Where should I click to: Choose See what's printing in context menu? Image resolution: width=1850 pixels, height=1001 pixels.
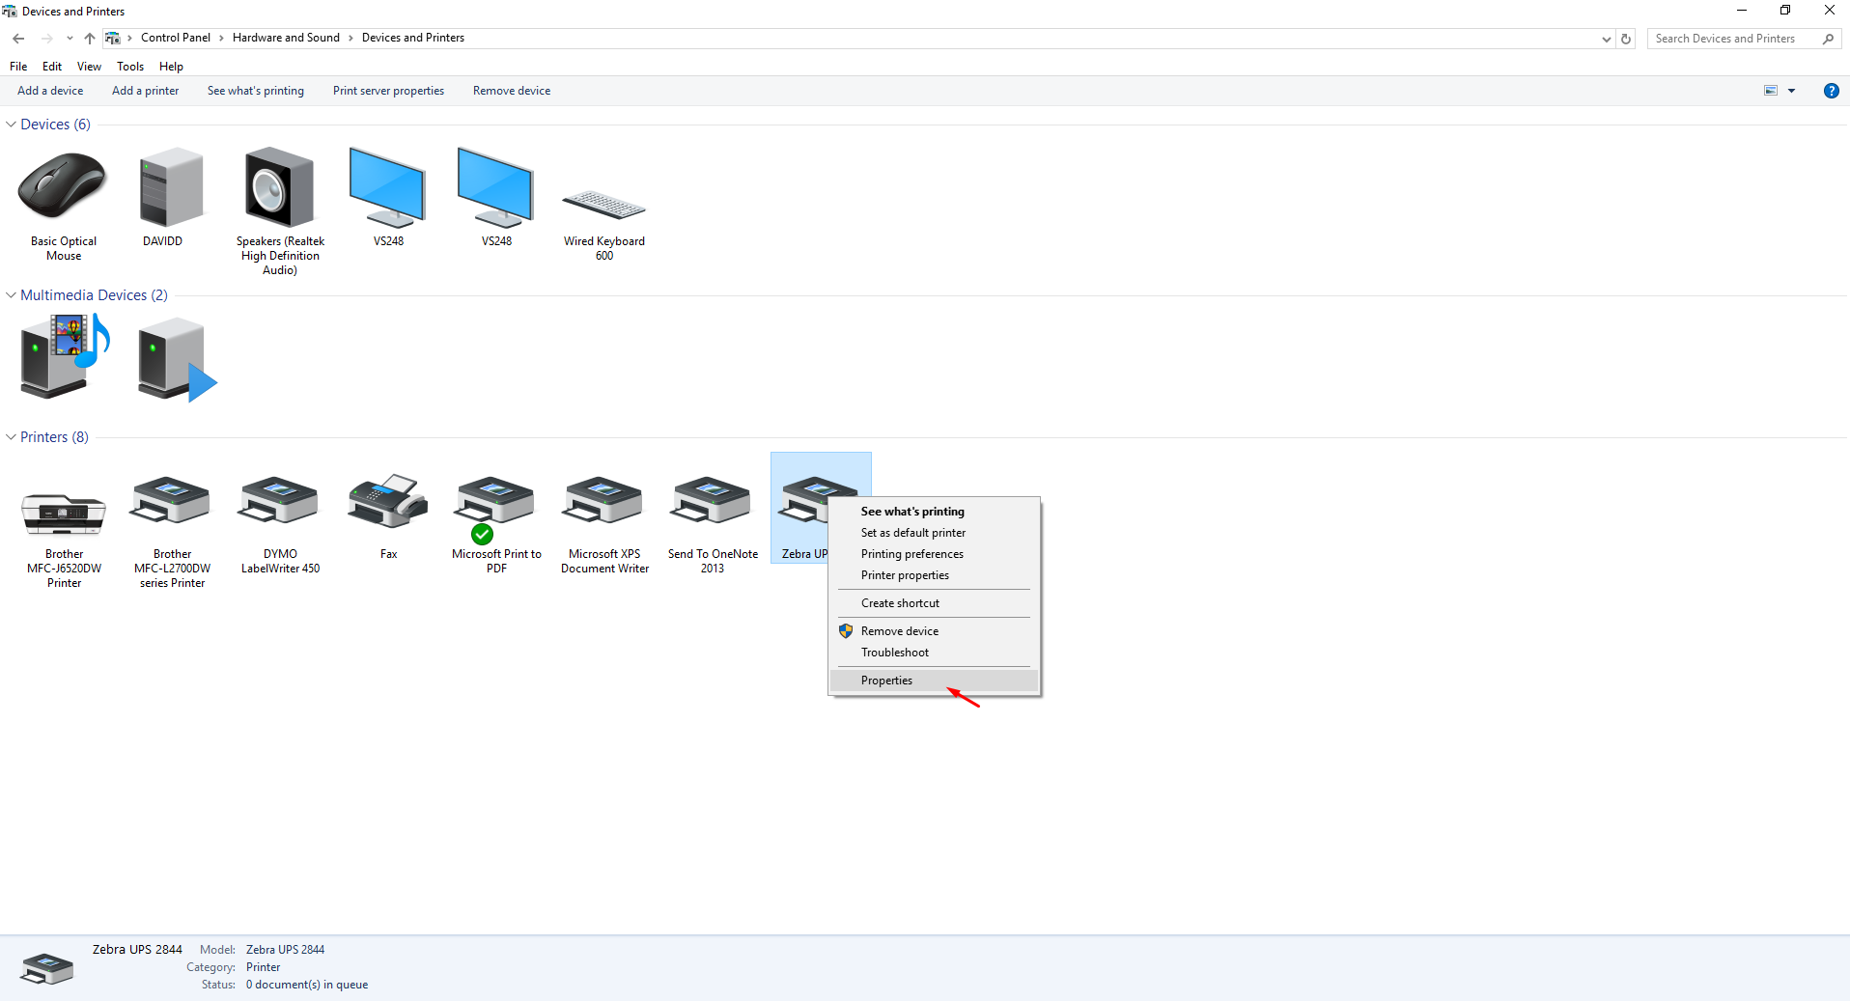pyautogui.click(x=934, y=512)
